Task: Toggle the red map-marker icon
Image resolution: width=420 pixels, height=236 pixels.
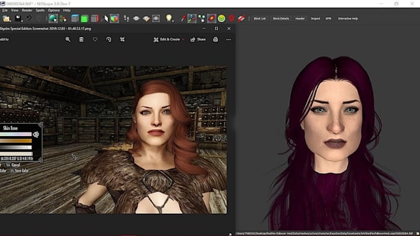Action: click(232, 18)
